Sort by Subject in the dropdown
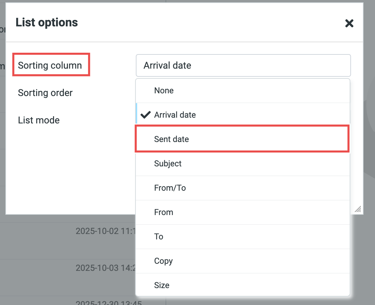Screen dimensions: 375x305 coord(242,164)
